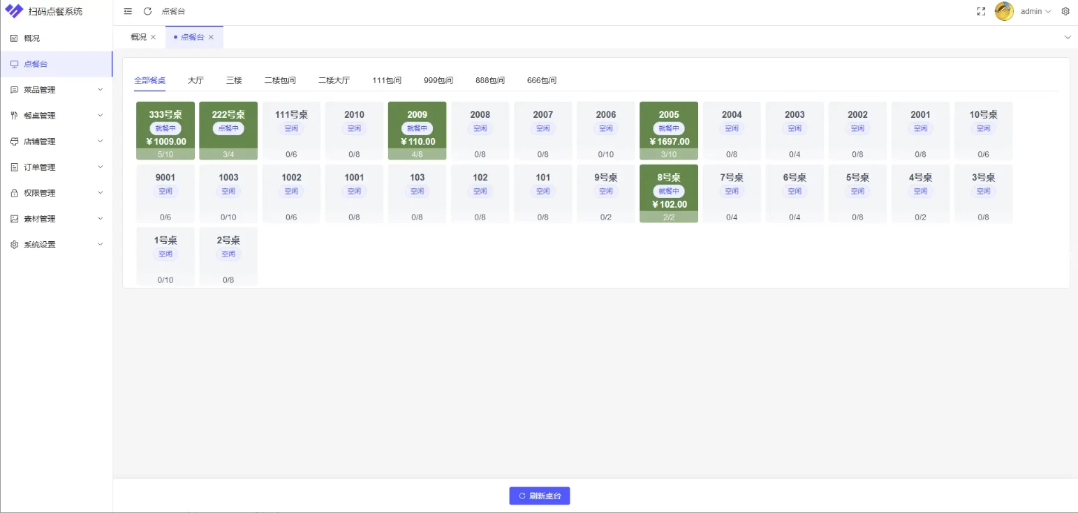The width and height of the screenshot is (1078, 513).
Task: Expand the 餐桌管理 sidebar menu
Action: click(56, 116)
